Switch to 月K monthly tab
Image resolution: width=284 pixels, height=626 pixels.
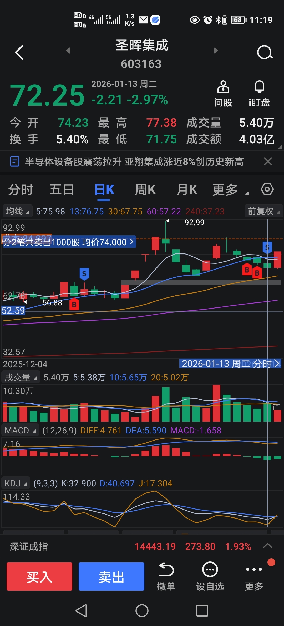(x=187, y=190)
